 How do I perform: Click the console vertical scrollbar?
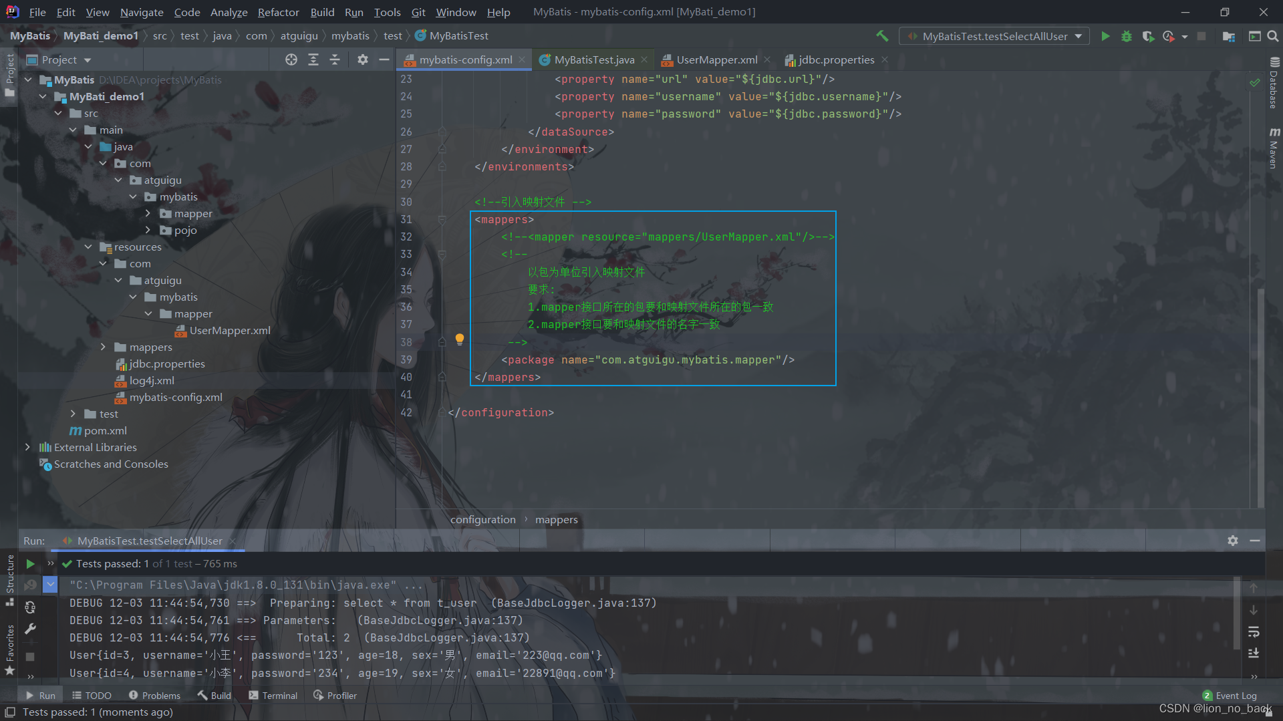[x=1237, y=613]
